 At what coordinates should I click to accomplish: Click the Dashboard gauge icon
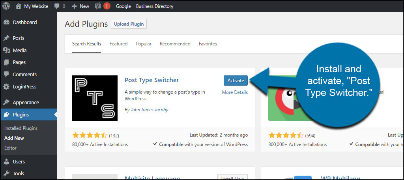click(x=6, y=22)
